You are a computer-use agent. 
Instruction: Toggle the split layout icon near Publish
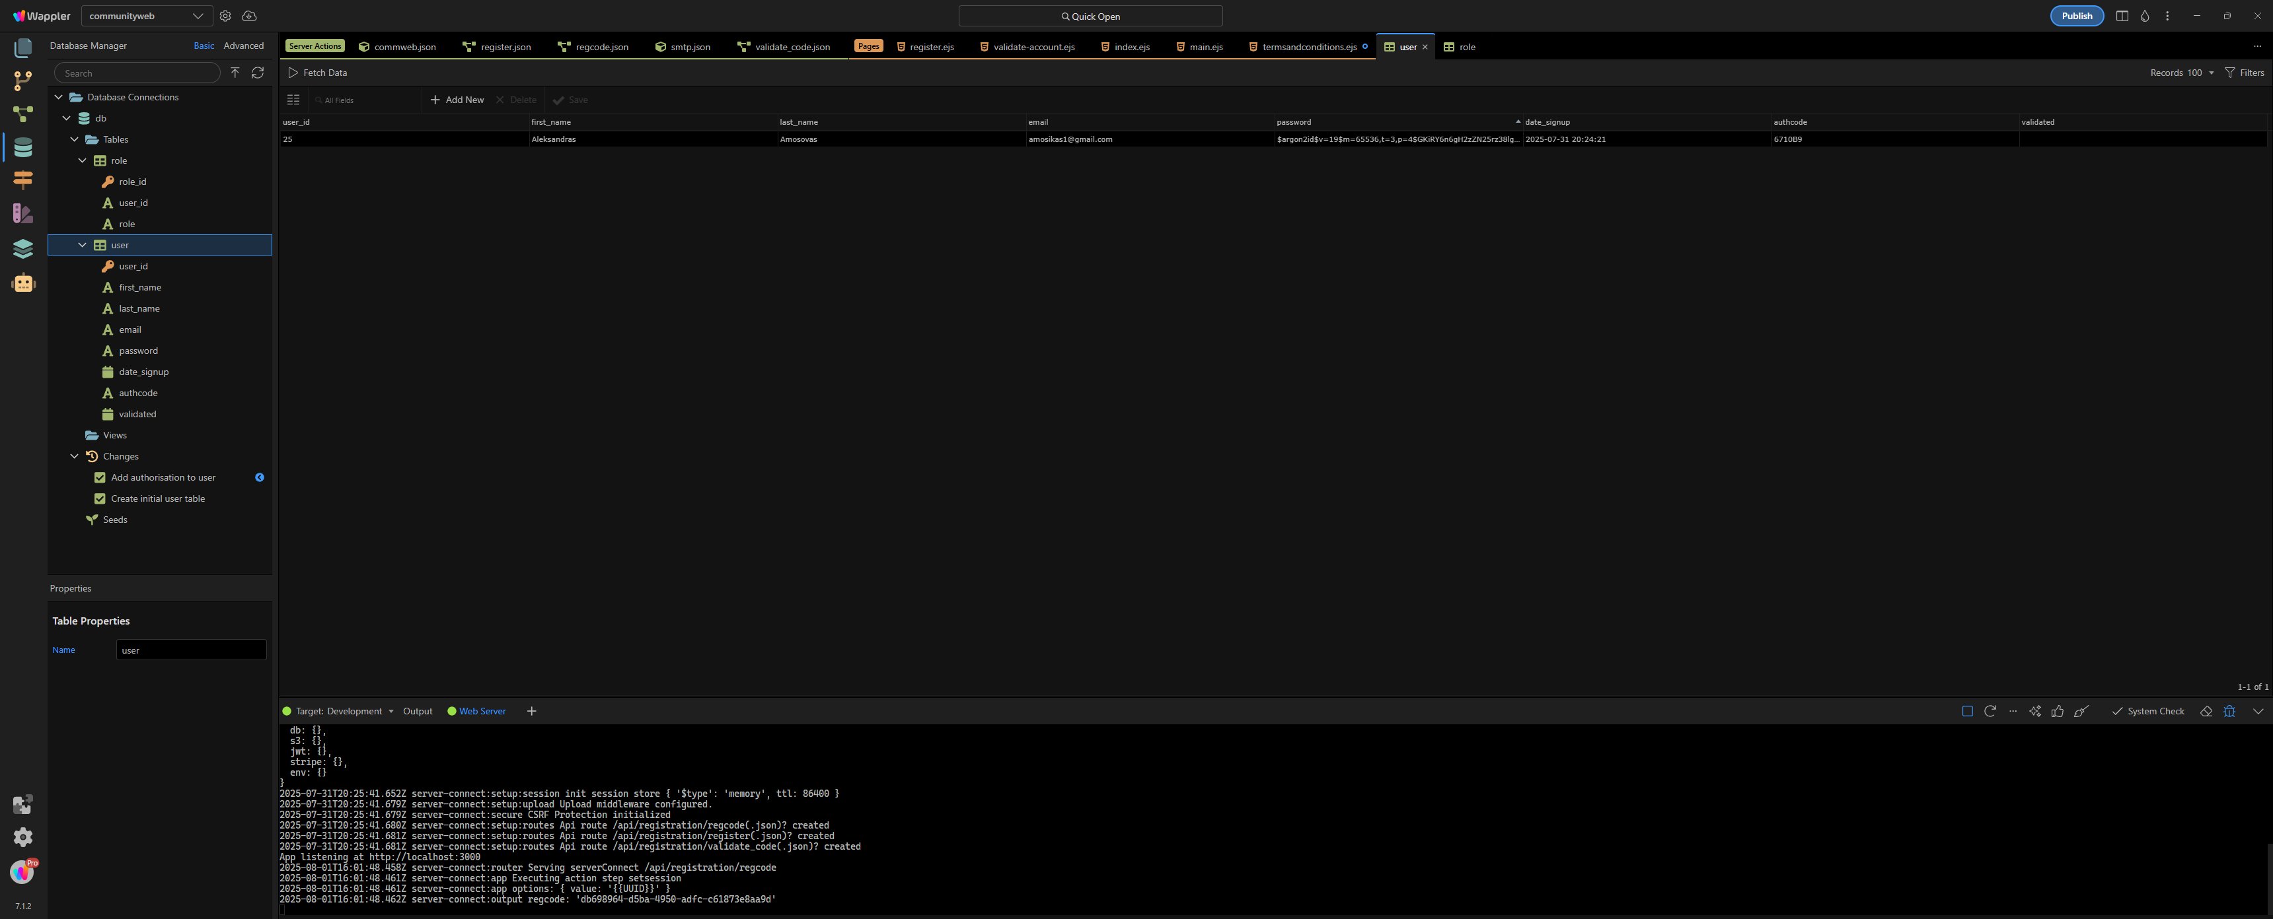click(x=2122, y=16)
